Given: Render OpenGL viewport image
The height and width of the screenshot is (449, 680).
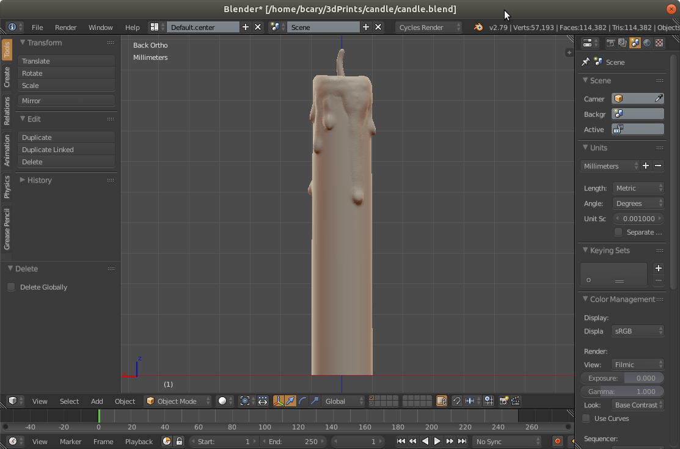Looking at the screenshot, I should tap(503, 401).
